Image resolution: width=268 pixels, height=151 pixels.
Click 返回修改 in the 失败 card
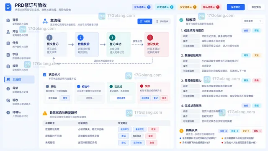(x=145, y=98)
